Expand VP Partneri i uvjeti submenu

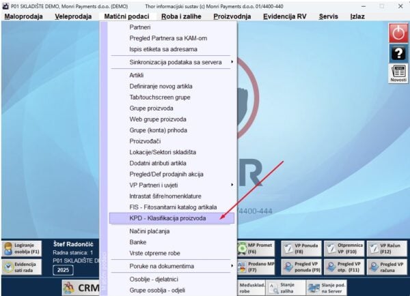click(x=180, y=184)
